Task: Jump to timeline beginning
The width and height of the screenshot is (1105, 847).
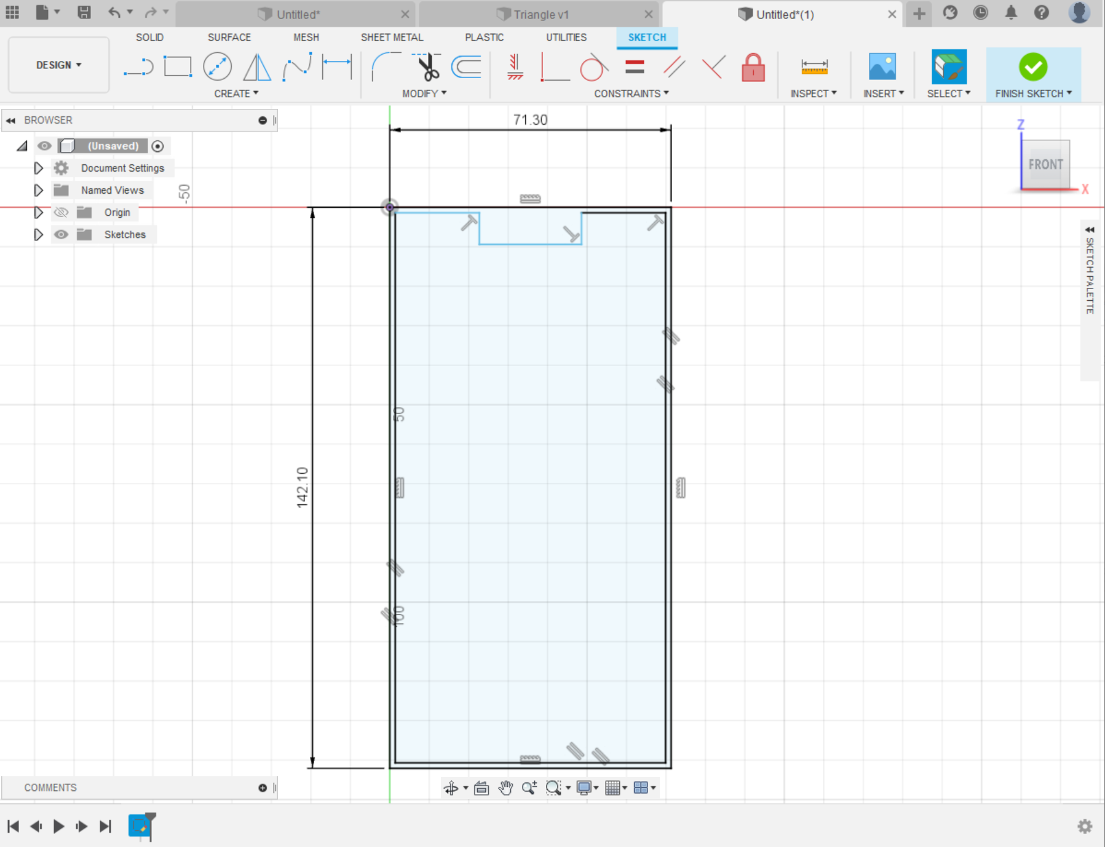Action: tap(13, 826)
